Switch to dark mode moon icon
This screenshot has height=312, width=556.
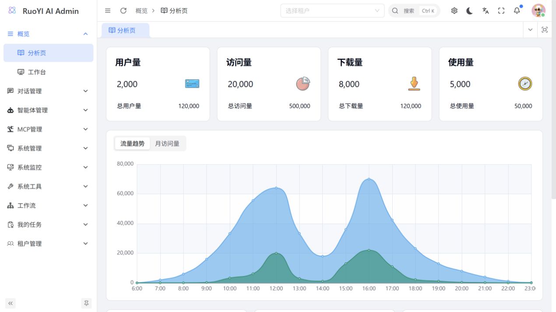pos(470,10)
